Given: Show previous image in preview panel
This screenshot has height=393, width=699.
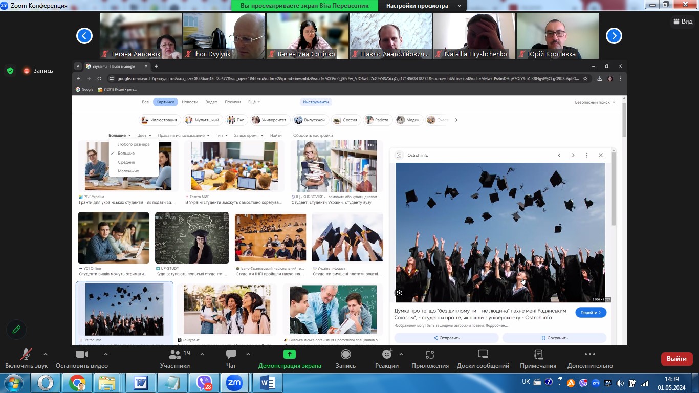Looking at the screenshot, I should pos(559,155).
